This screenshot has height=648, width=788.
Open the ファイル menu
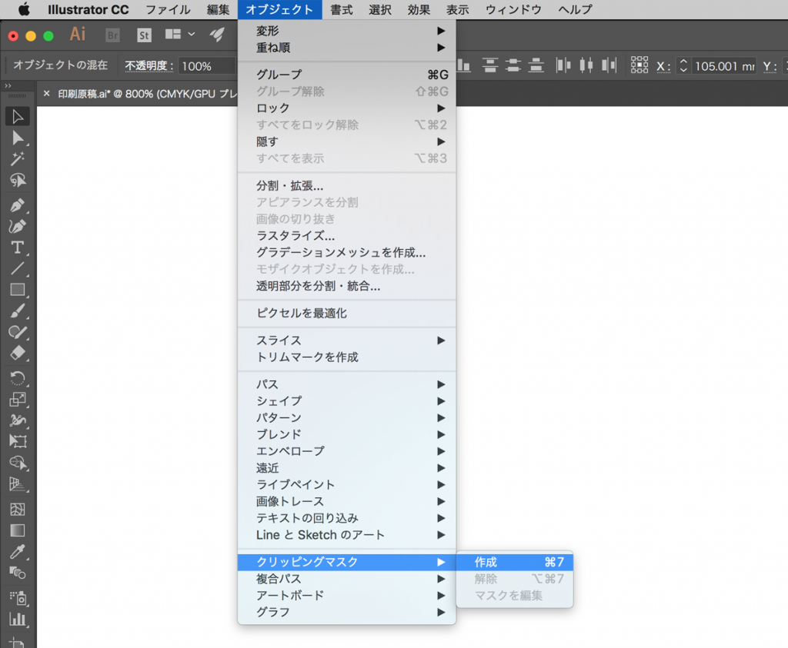[x=168, y=9]
